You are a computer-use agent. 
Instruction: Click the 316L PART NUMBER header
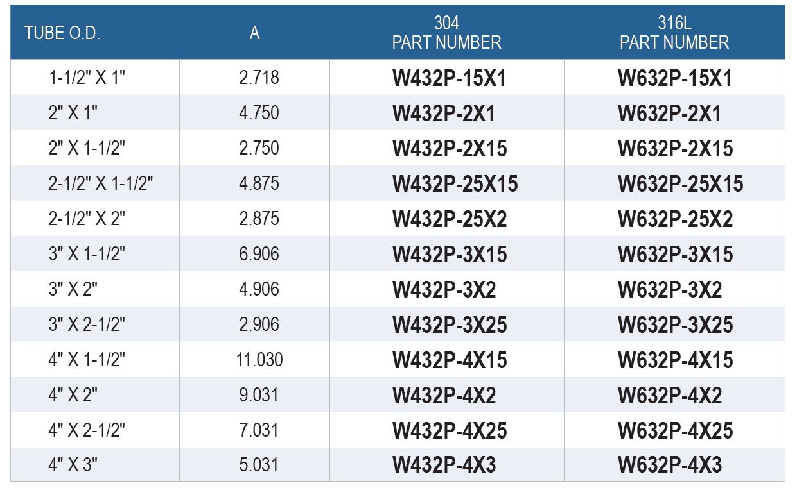(674, 33)
